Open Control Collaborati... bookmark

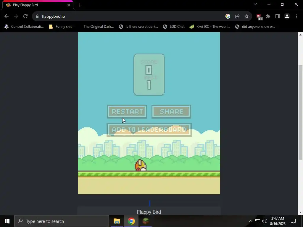(x=24, y=27)
